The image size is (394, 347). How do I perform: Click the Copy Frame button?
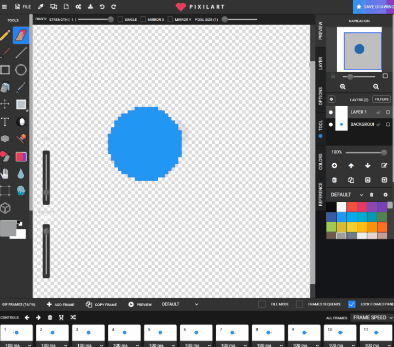pyautogui.click(x=101, y=304)
